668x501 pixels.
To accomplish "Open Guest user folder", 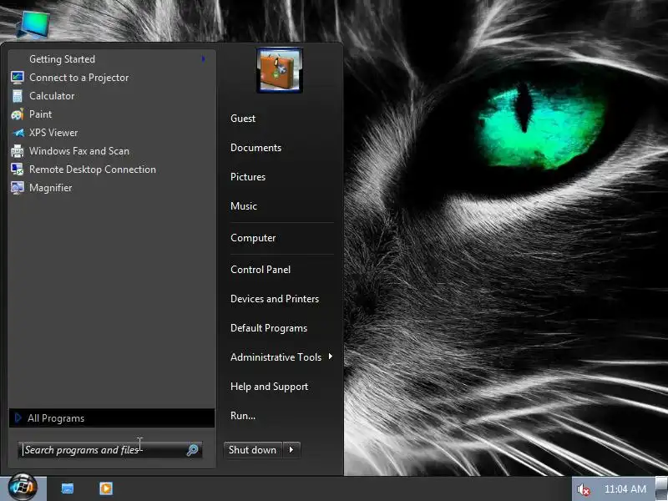I will click(243, 119).
